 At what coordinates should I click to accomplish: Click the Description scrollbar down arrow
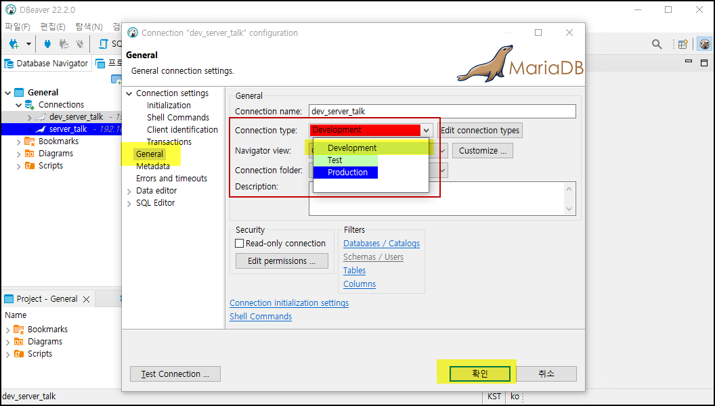pos(569,209)
